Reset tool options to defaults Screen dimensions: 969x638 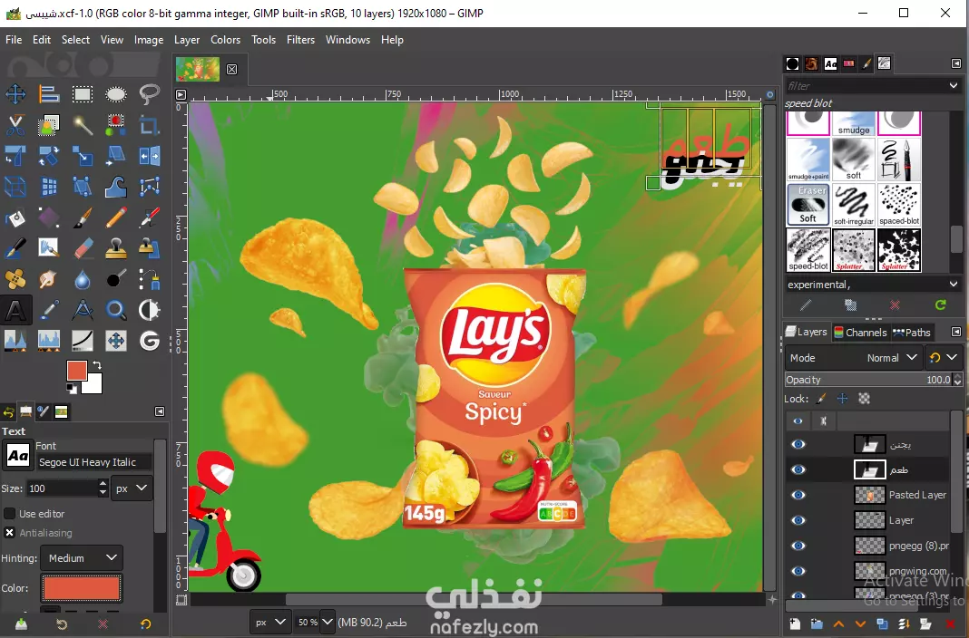(145, 623)
